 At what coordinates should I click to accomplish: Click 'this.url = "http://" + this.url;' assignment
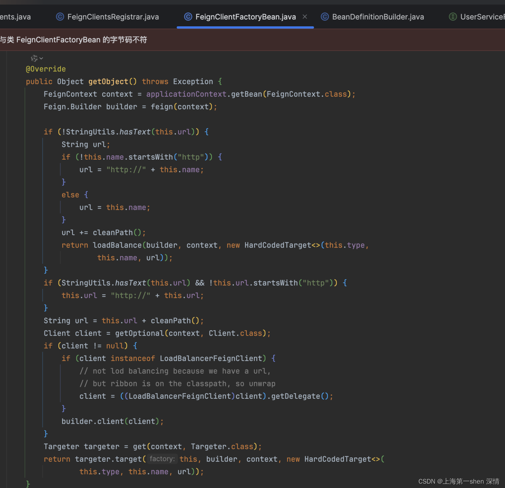coord(133,296)
